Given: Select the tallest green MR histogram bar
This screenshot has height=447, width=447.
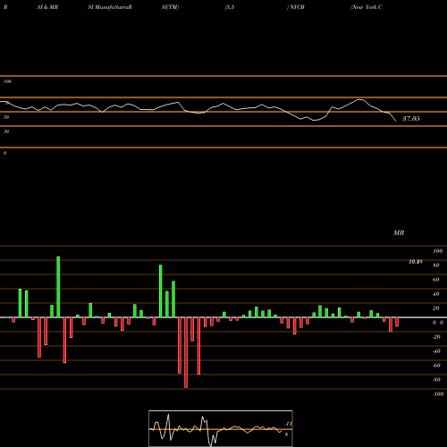Looking at the screenshot, I should point(58,287).
